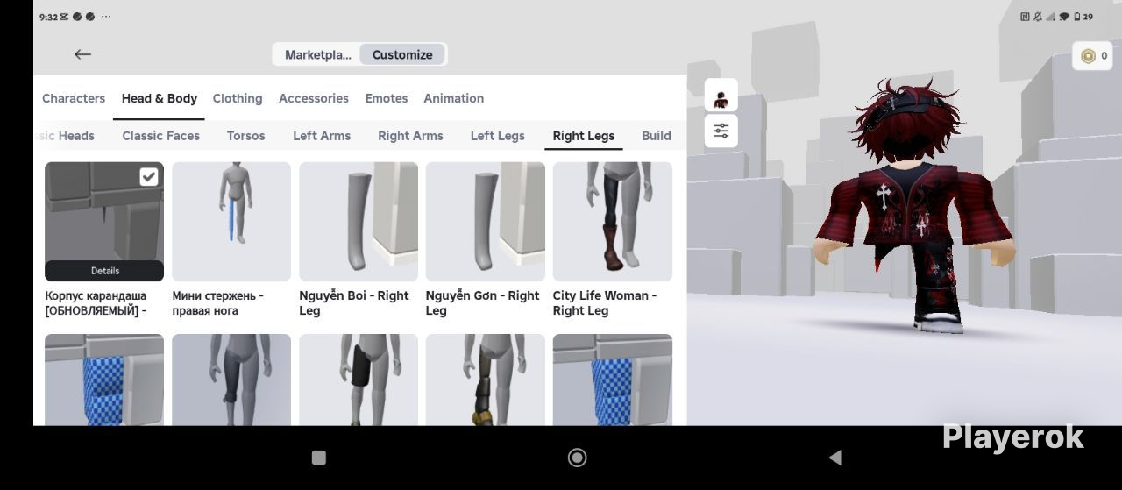Select the Right Arms subcategory
The image size is (1122, 490).
pos(410,136)
